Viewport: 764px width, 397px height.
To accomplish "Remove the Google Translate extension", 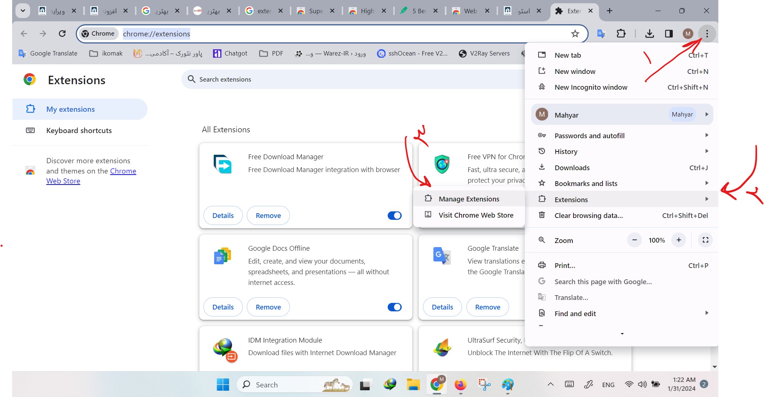I will (x=487, y=307).
